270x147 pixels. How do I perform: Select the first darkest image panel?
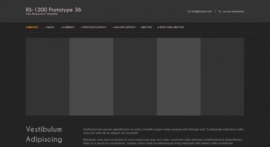pos(48,77)
